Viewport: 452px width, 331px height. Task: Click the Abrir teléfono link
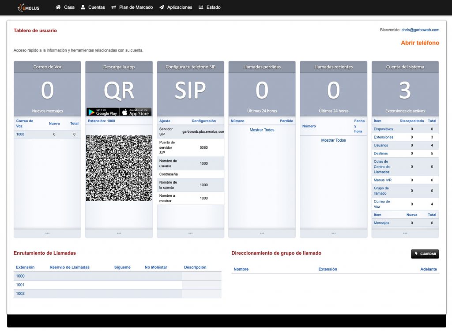tap(420, 43)
